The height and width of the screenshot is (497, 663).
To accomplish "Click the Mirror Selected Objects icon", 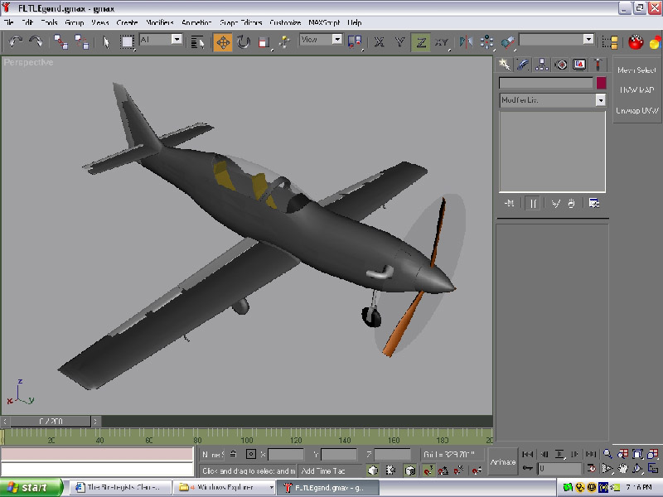I will point(466,41).
